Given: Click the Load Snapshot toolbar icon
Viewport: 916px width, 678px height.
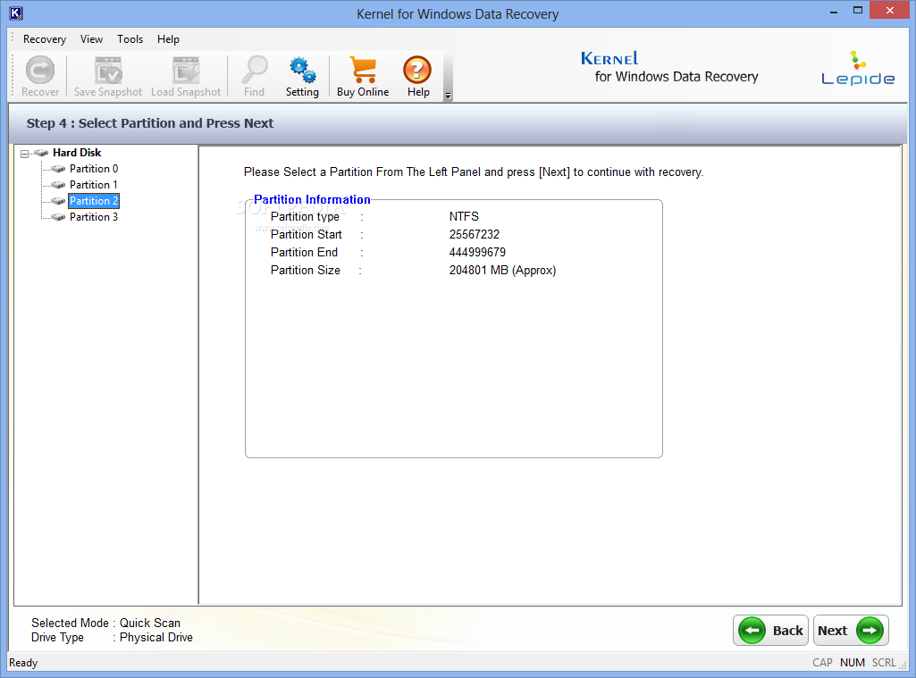Looking at the screenshot, I should 186,70.
